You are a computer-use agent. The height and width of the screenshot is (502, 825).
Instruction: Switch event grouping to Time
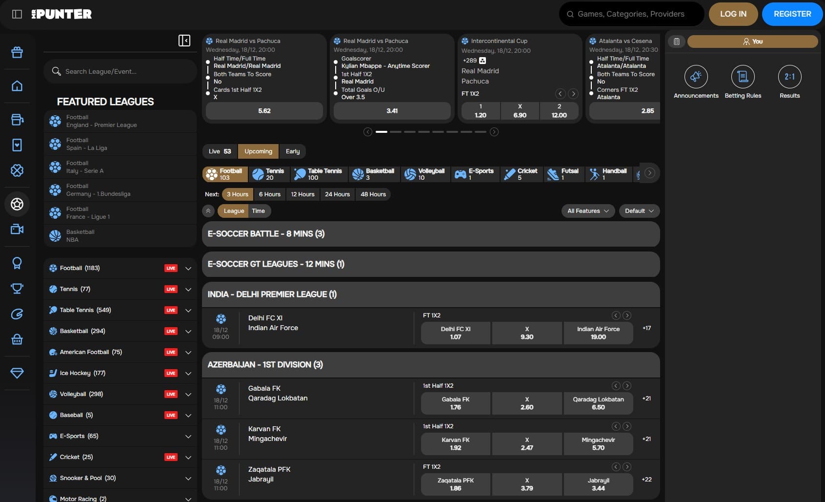(x=258, y=211)
